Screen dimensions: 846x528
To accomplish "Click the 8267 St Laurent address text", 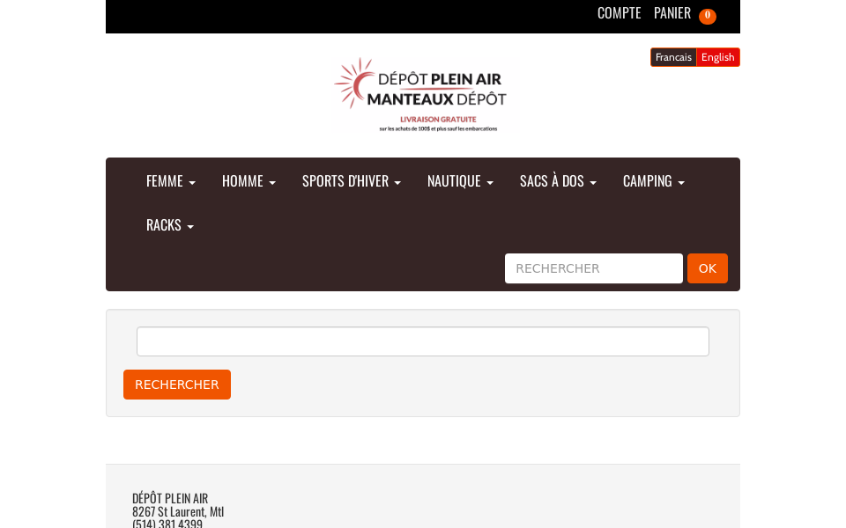I will tap(178, 511).
